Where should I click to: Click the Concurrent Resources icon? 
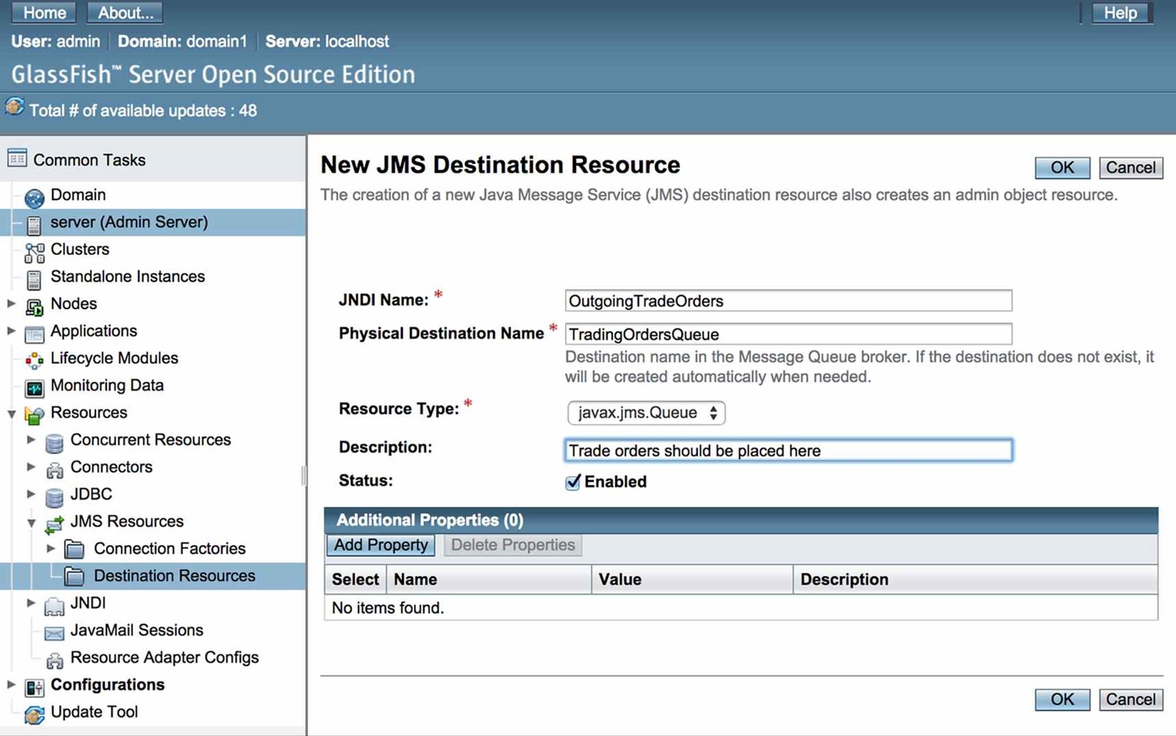(54, 442)
